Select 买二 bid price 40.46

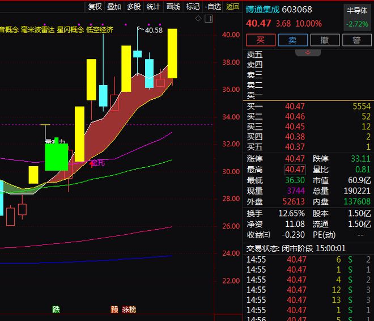[x=295, y=117]
